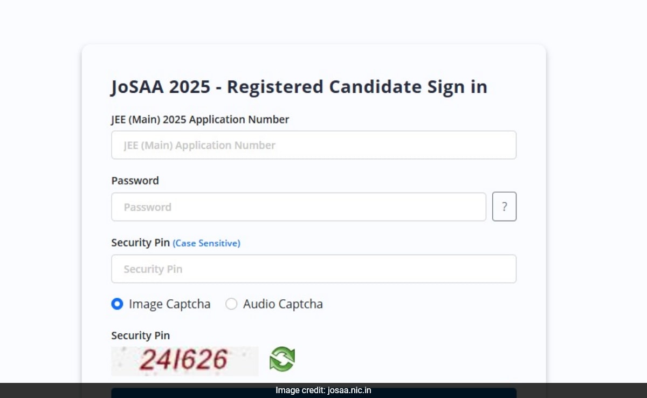Image resolution: width=647 pixels, height=398 pixels.
Task: Click the Audio Captcha label text
Action: [x=283, y=304]
